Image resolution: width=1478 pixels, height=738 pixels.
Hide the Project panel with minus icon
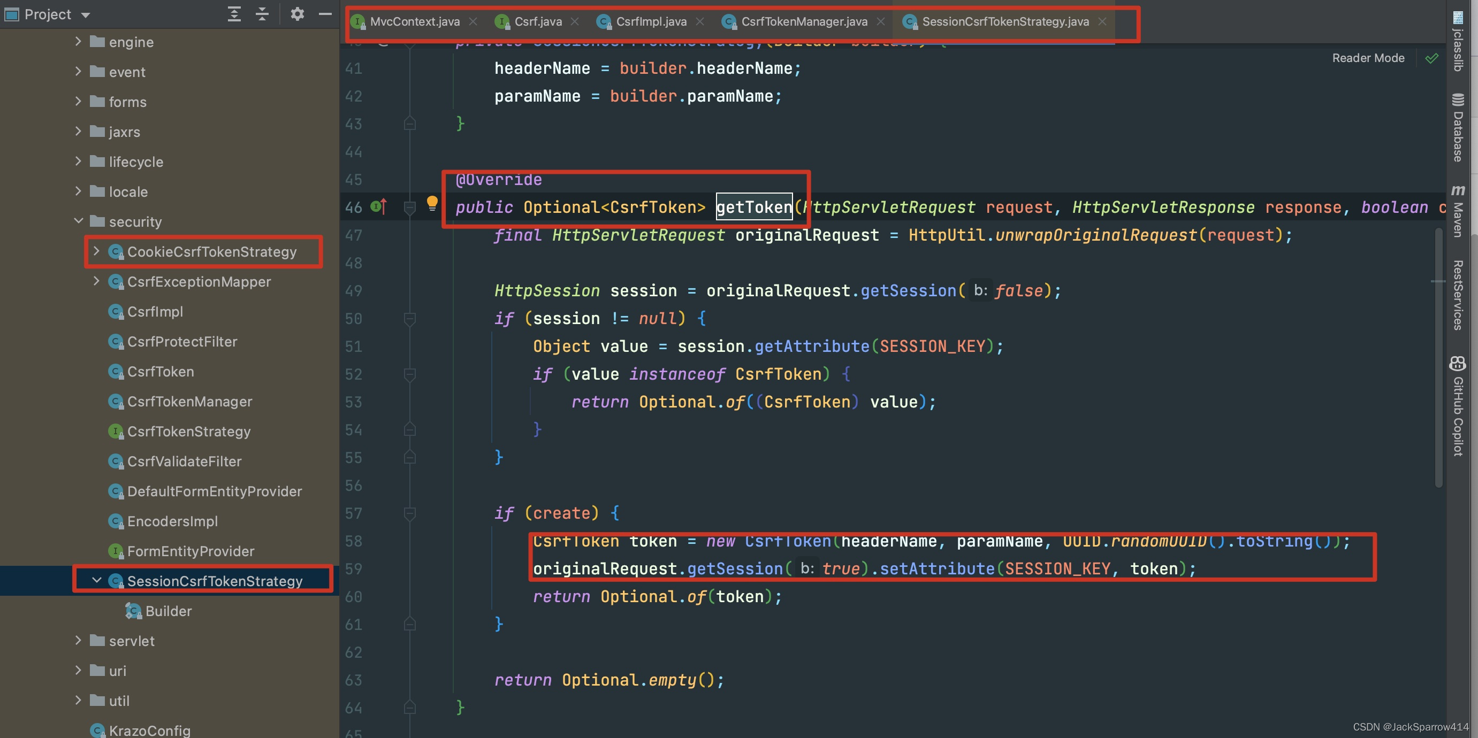click(x=325, y=14)
